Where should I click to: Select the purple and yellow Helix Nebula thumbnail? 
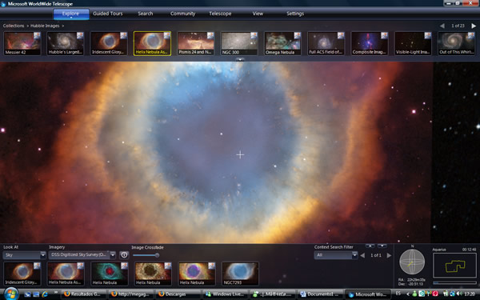(x=196, y=274)
